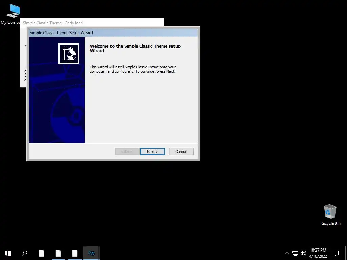Switch to the first blank-page taskbar app
347x260 pixels.
41,253
